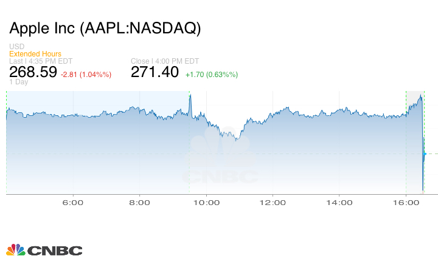The width and height of the screenshot is (438, 273).
Task: Click the CNBC wordmark beside the peacock logo
Action: click(54, 251)
